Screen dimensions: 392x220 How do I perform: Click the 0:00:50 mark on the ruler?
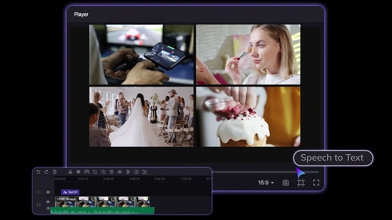[186, 179]
